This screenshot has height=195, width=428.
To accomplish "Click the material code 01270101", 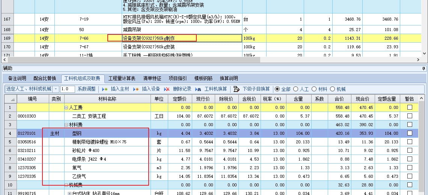I will 27,133.
